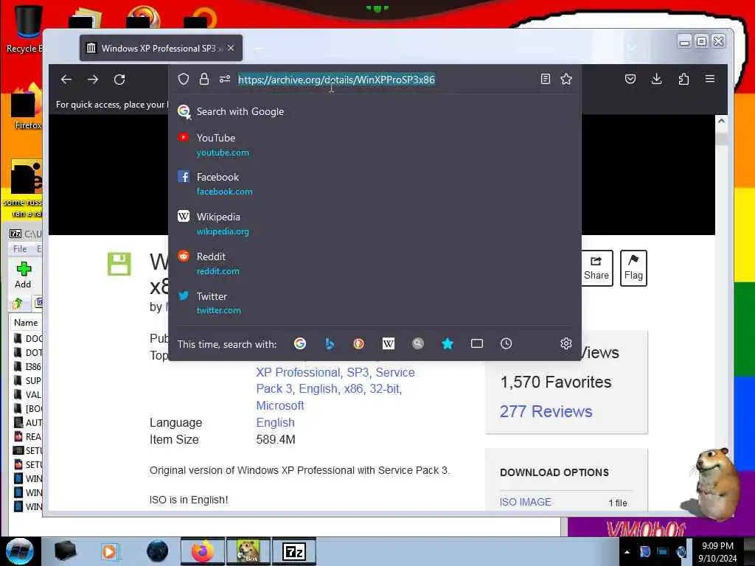Go back with the browser back arrow
This screenshot has height=566, width=755.
click(66, 80)
